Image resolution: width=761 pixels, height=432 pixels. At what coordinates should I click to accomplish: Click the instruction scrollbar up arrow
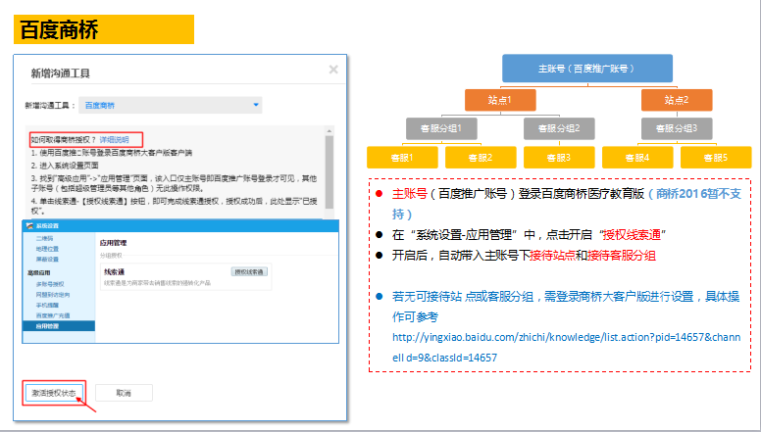pos(330,131)
